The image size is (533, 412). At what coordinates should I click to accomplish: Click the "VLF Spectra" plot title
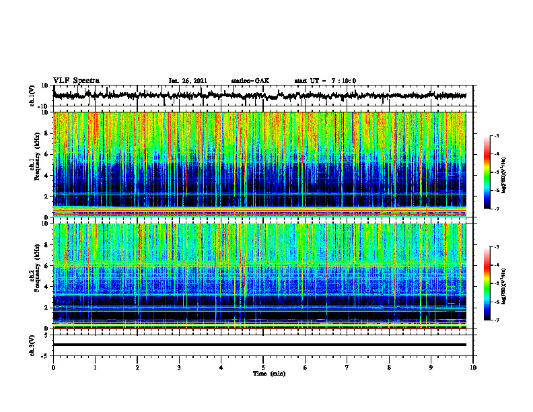[x=76, y=81]
